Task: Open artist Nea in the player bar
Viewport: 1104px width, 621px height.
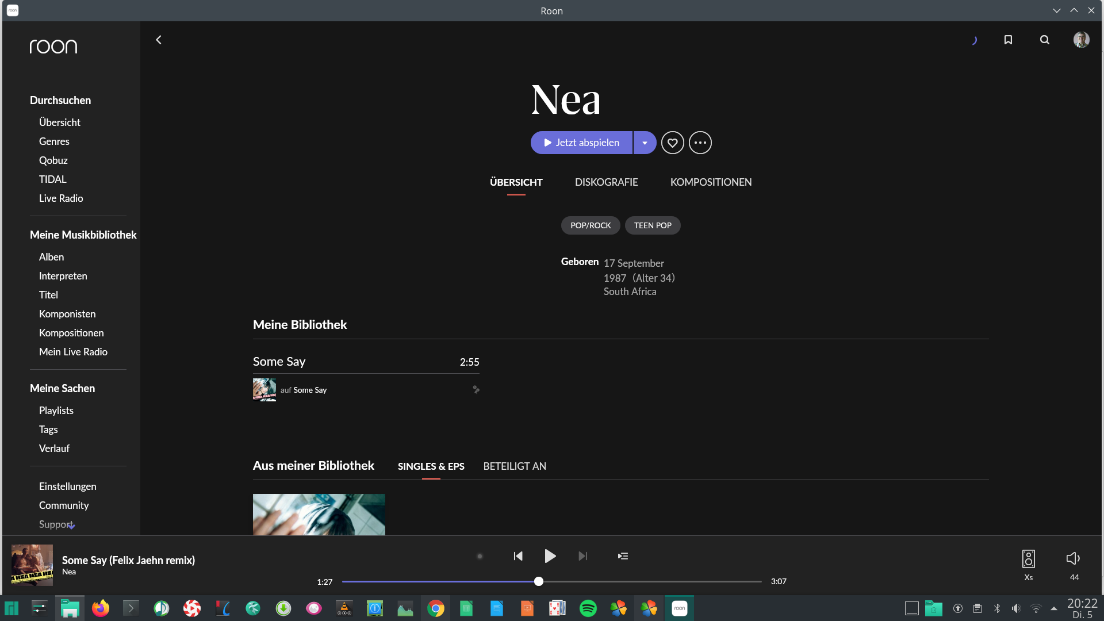Action: 69,572
